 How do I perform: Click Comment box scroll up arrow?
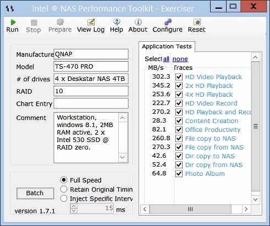point(123,118)
